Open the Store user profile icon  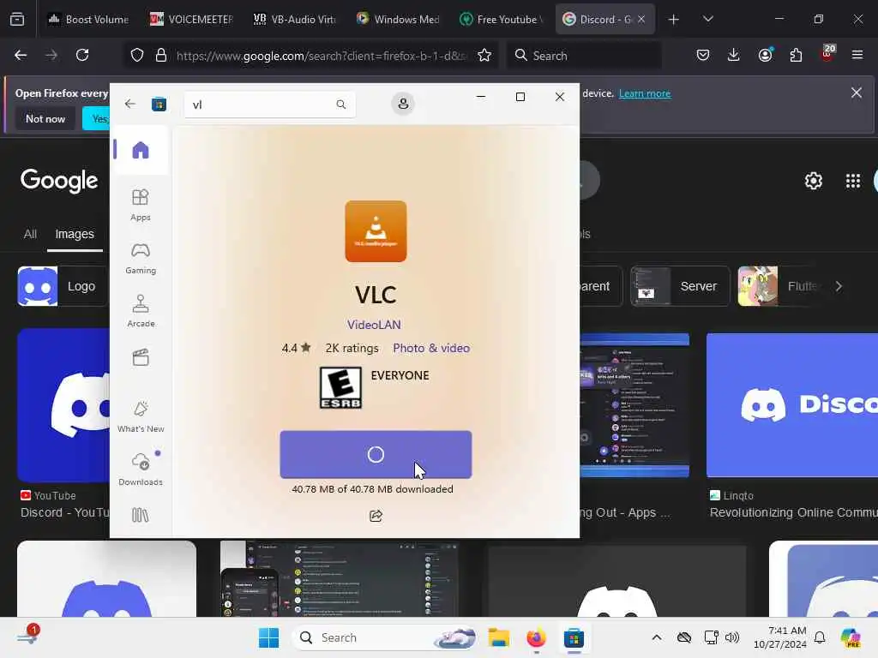coord(403,104)
